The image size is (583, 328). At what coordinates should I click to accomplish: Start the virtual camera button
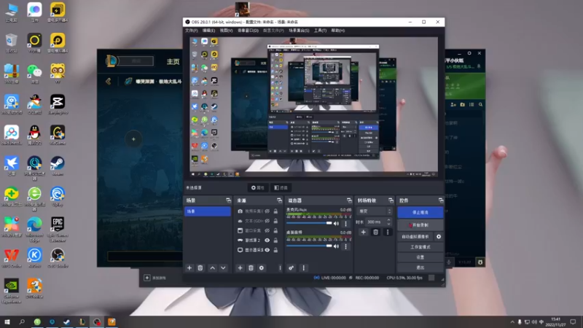click(x=415, y=236)
